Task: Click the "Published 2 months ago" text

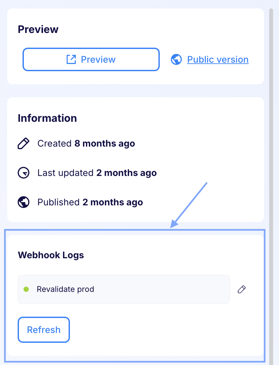Action: [90, 202]
